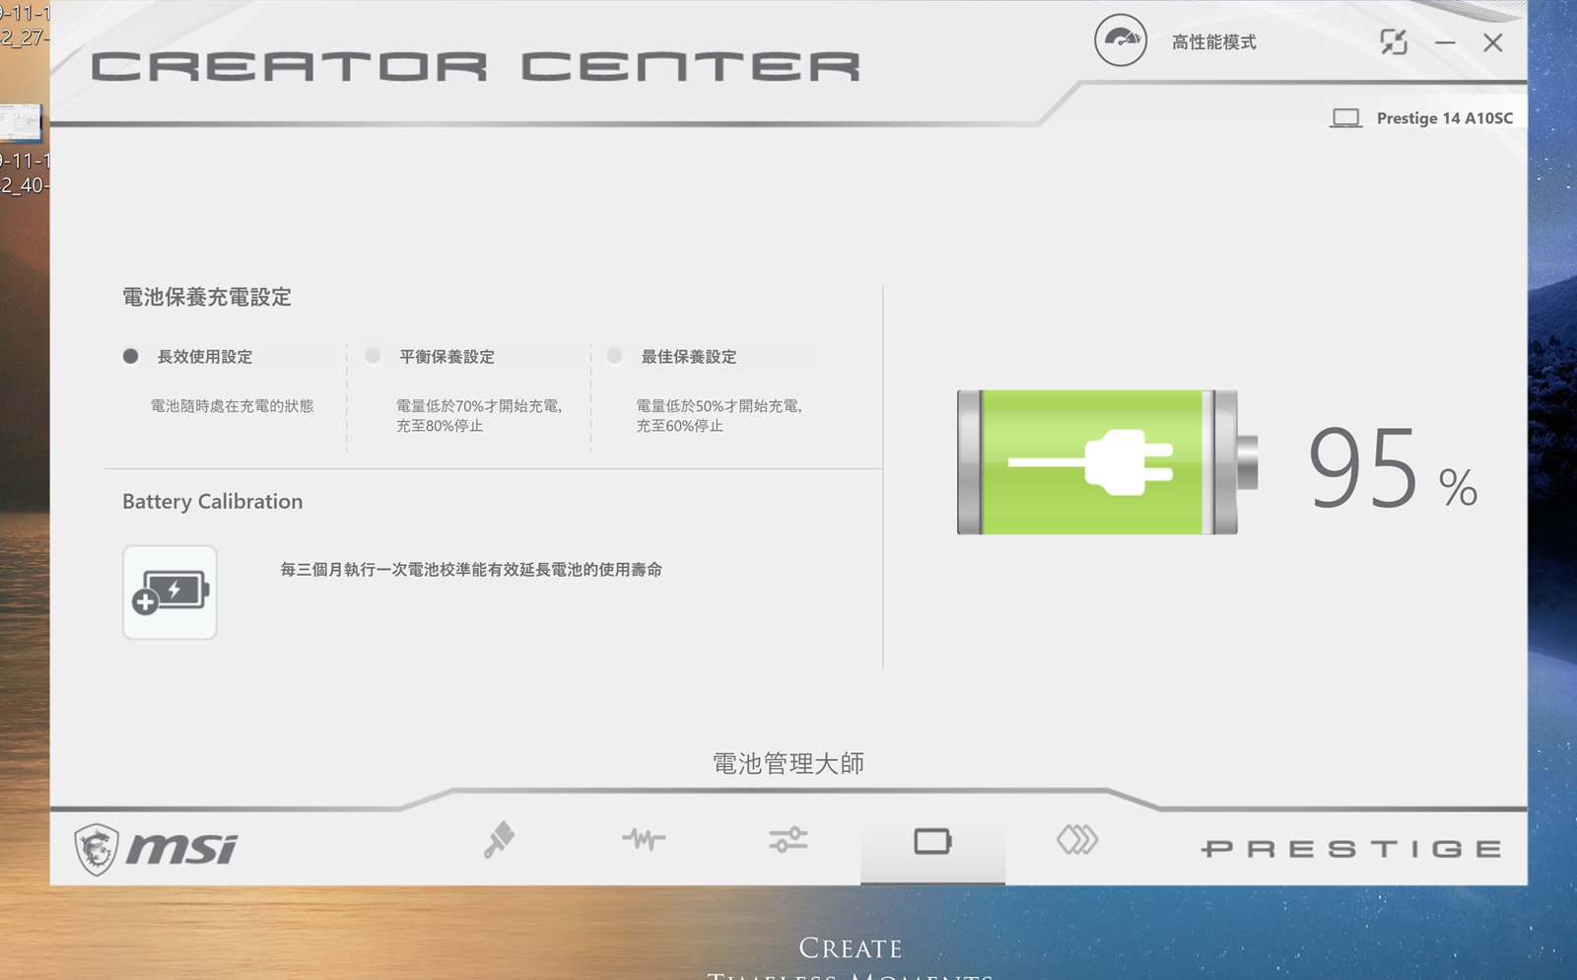Click the PRESTIGE logo text
Viewport: 1577px width, 980px height.
1350,849
